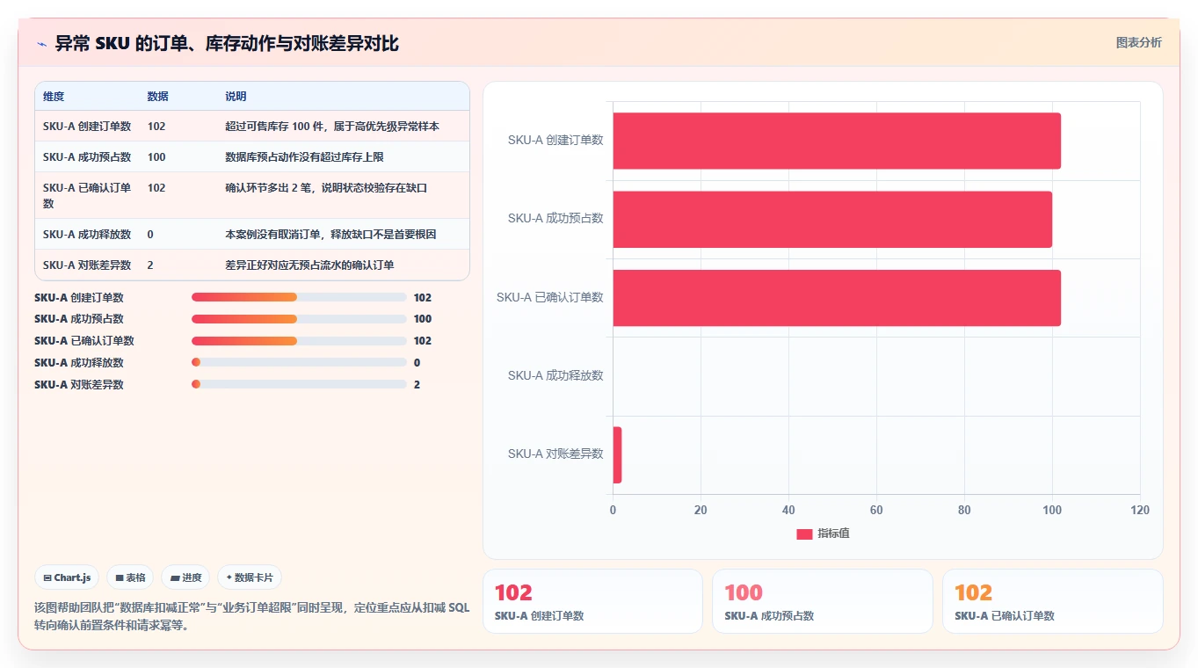Toggle the 指标值 legend swatch in the chart
The image size is (1198, 668).
coord(804,534)
